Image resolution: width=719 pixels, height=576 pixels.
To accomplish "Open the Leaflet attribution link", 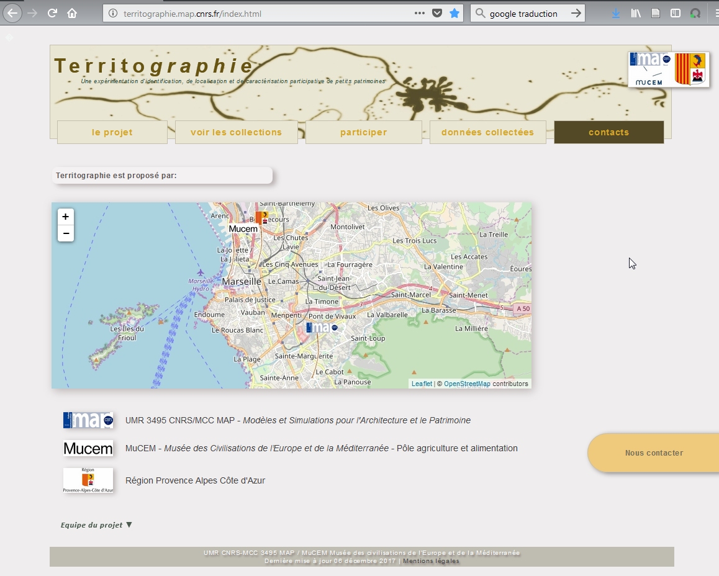I will 422,384.
